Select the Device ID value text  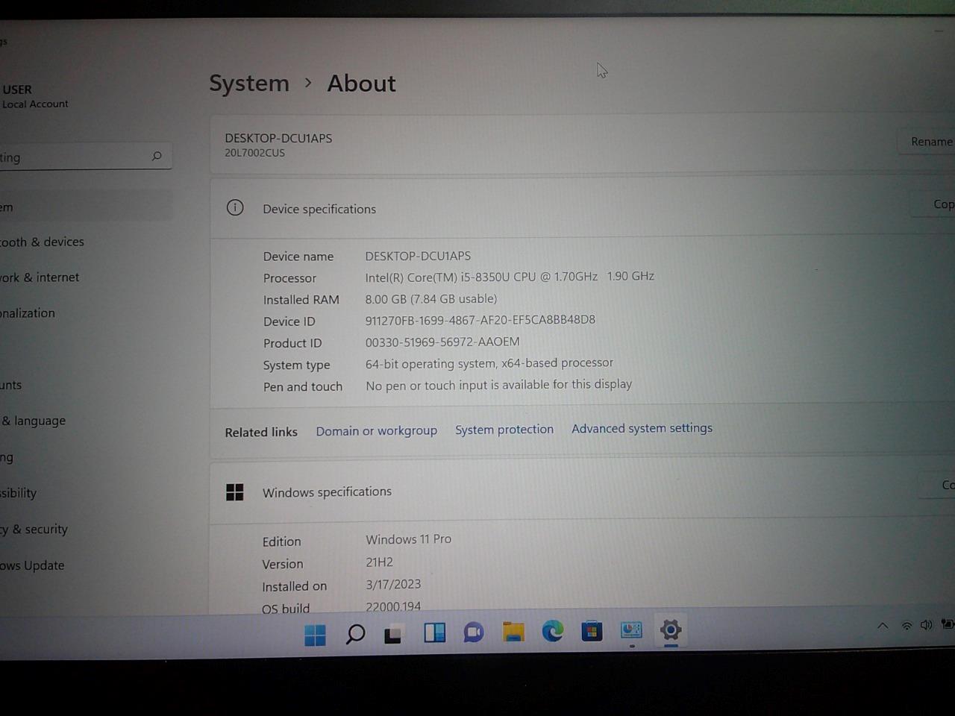pyautogui.click(x=480, y=320)
